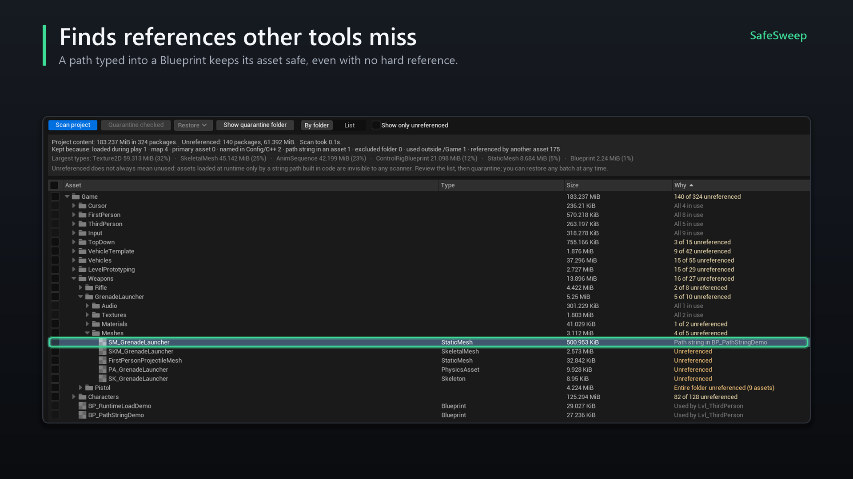853x479 pixels.
Task: Sort by the Asset column header
Action: point(251,185)
